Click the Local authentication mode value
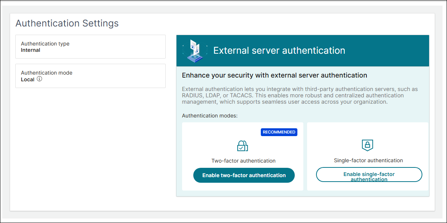 pos(28,79)
